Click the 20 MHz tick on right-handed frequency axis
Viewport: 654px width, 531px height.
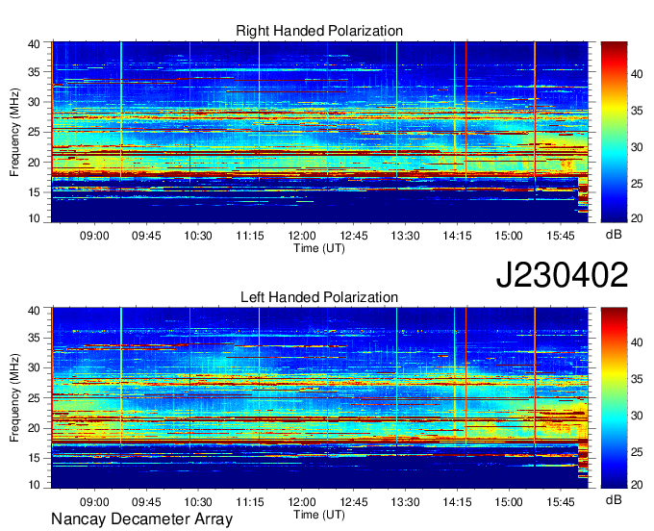34,163
